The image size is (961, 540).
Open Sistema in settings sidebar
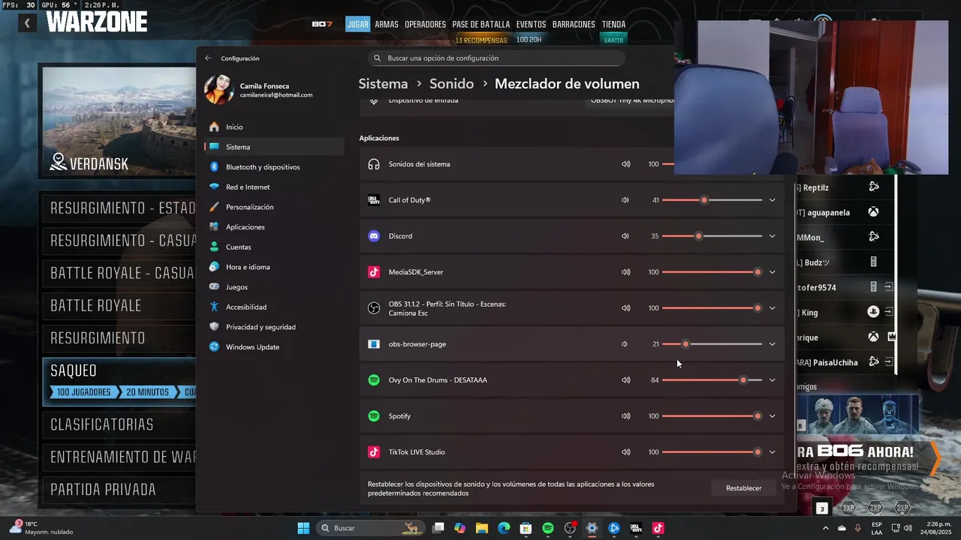coord(274,147)
